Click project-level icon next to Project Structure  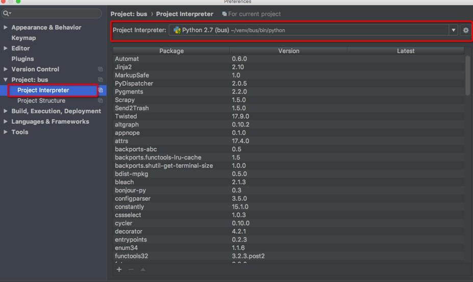pos(101,100)
